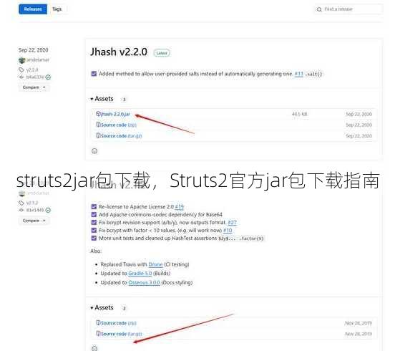This screenshot has height=351, width=395.
Task: Toggle the Re-license to Apache License 2.0 checkbox
Action: (94, 207)
